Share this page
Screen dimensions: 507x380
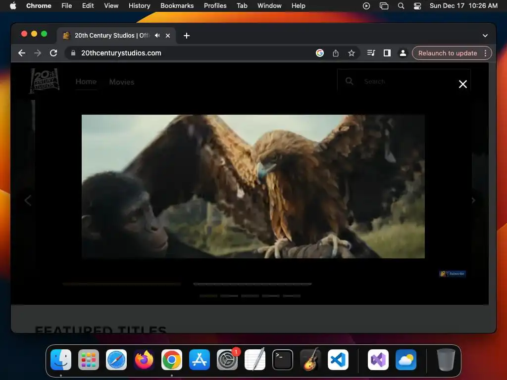336,53
